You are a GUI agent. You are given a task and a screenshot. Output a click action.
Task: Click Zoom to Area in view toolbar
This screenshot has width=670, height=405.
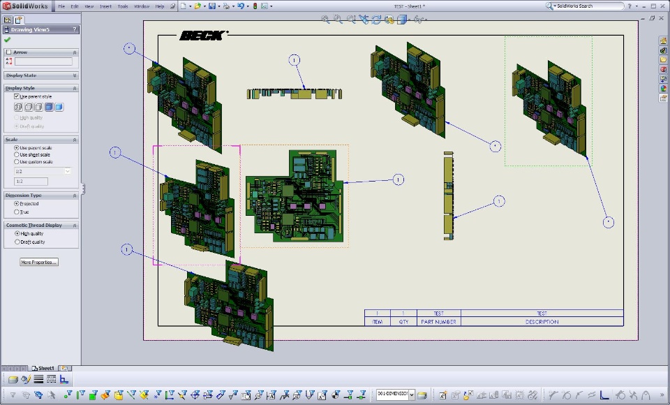pos(338,20)
